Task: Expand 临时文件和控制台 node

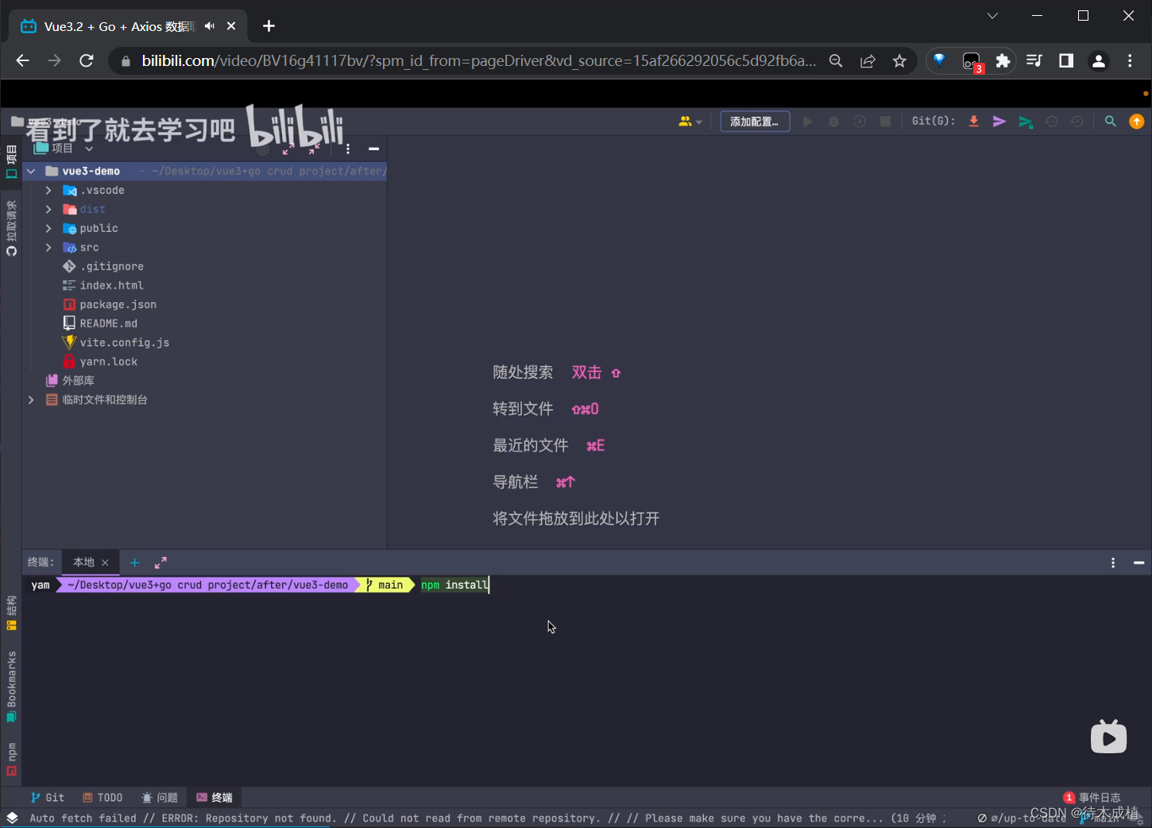Action: [x=31, y=400]
